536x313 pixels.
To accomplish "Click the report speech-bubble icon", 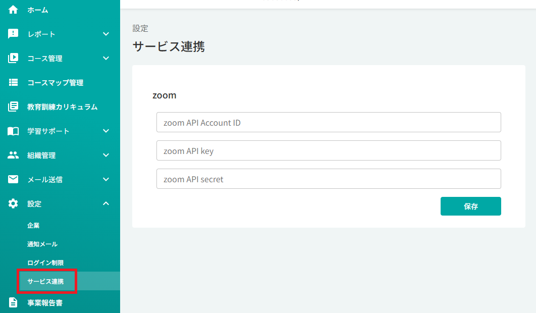I will click(x=13, y=34).
